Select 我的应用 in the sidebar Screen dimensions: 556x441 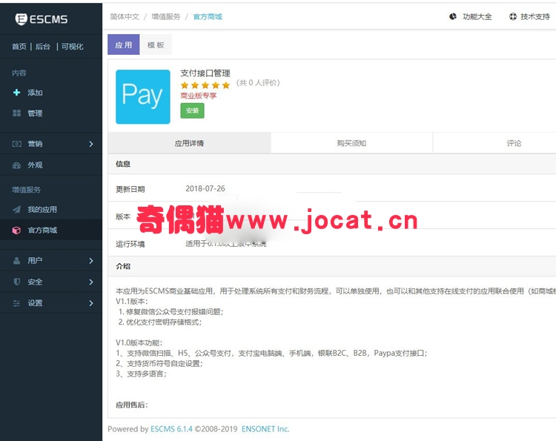click(x=42, y=209)
